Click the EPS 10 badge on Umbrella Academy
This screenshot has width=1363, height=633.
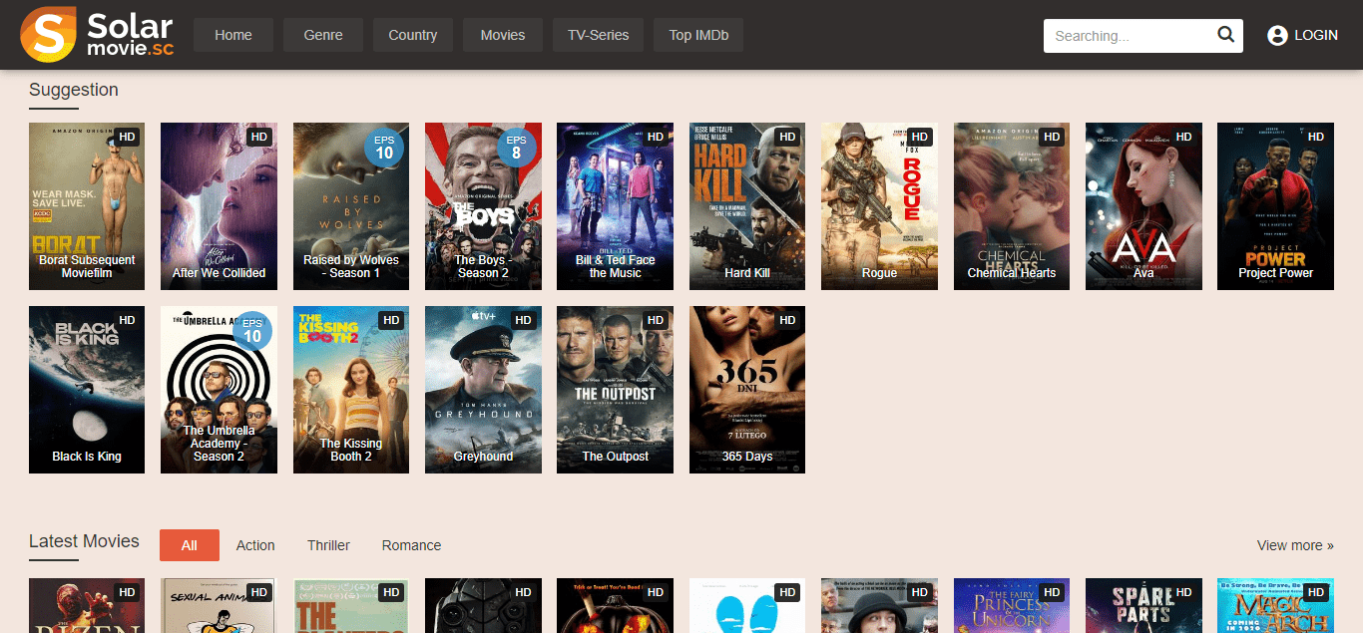pyautogui.click(x=252, y=331)
